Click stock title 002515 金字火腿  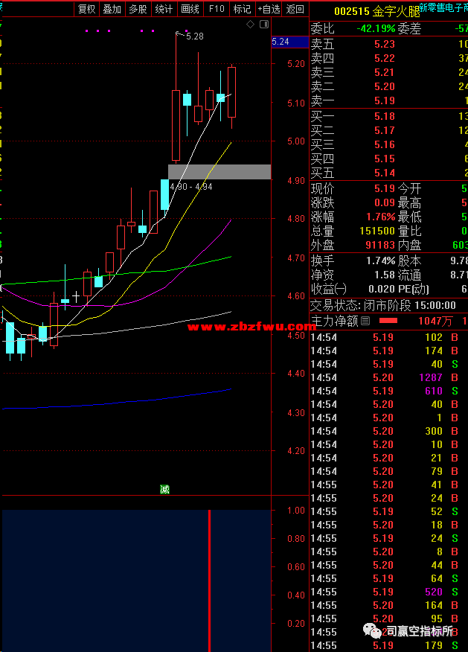(x=376, y=11)
